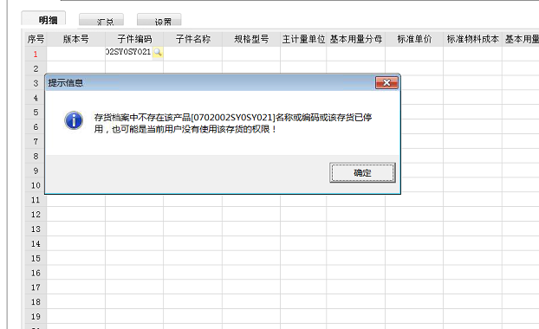Click the 基本用量分母 column header

[x=356, y=39]
